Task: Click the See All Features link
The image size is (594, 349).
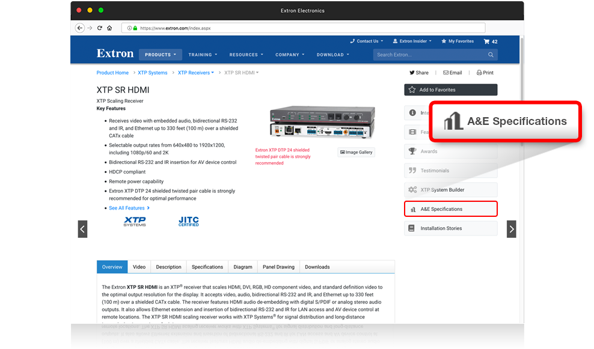Action: [x=129, y=208]
